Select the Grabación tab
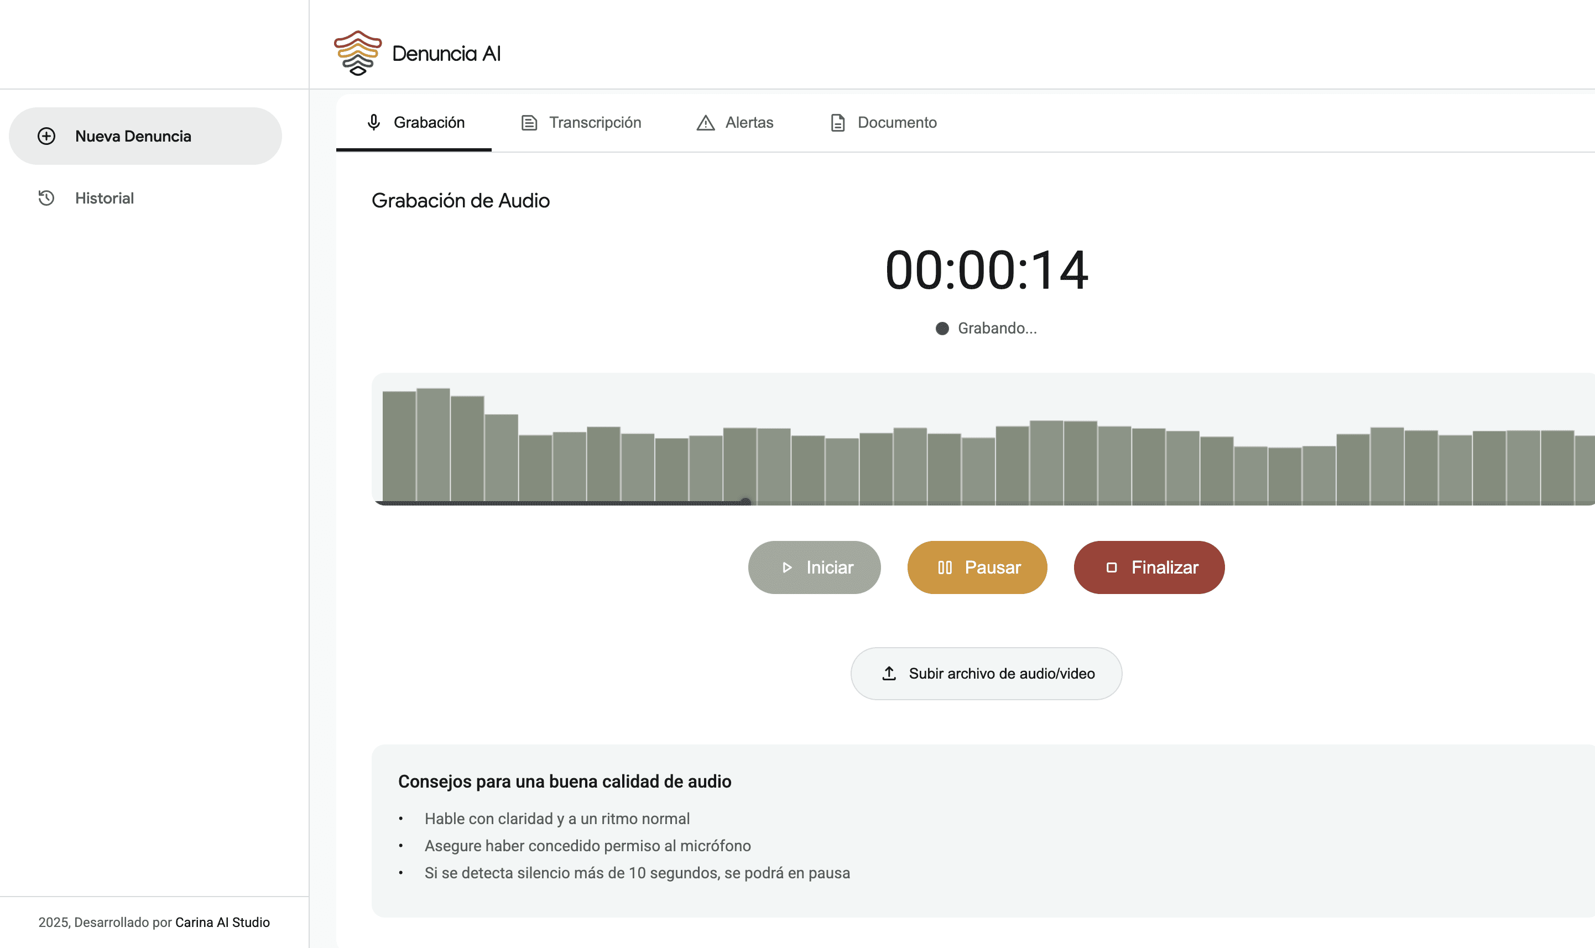This screenshot has width=1595, height=948. pyautogui.click(x=429, y=123)
